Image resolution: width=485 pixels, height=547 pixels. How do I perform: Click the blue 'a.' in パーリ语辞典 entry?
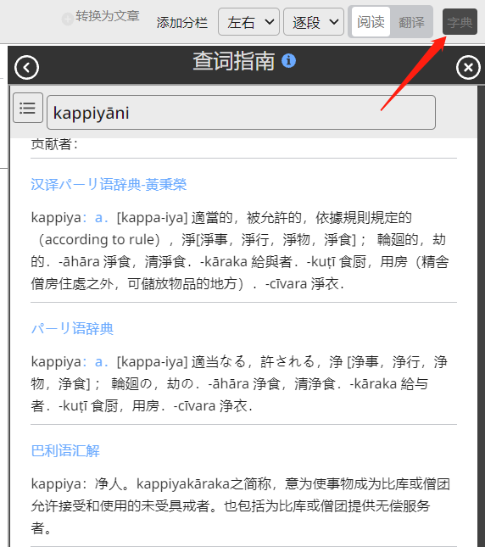pyautogui.click(x=102, y=362)
